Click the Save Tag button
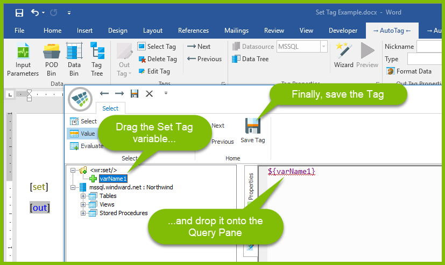Screen dimensions: 445x265 tap(252, 130)
